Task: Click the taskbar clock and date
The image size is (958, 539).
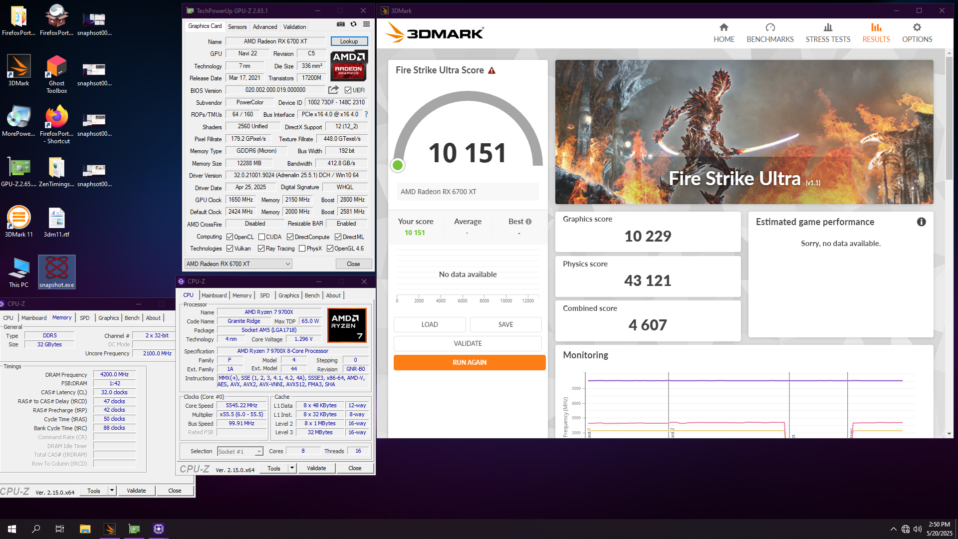Action: (x=939, y=529)
